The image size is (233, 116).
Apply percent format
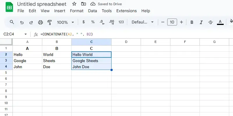click(x=93, y=22)
